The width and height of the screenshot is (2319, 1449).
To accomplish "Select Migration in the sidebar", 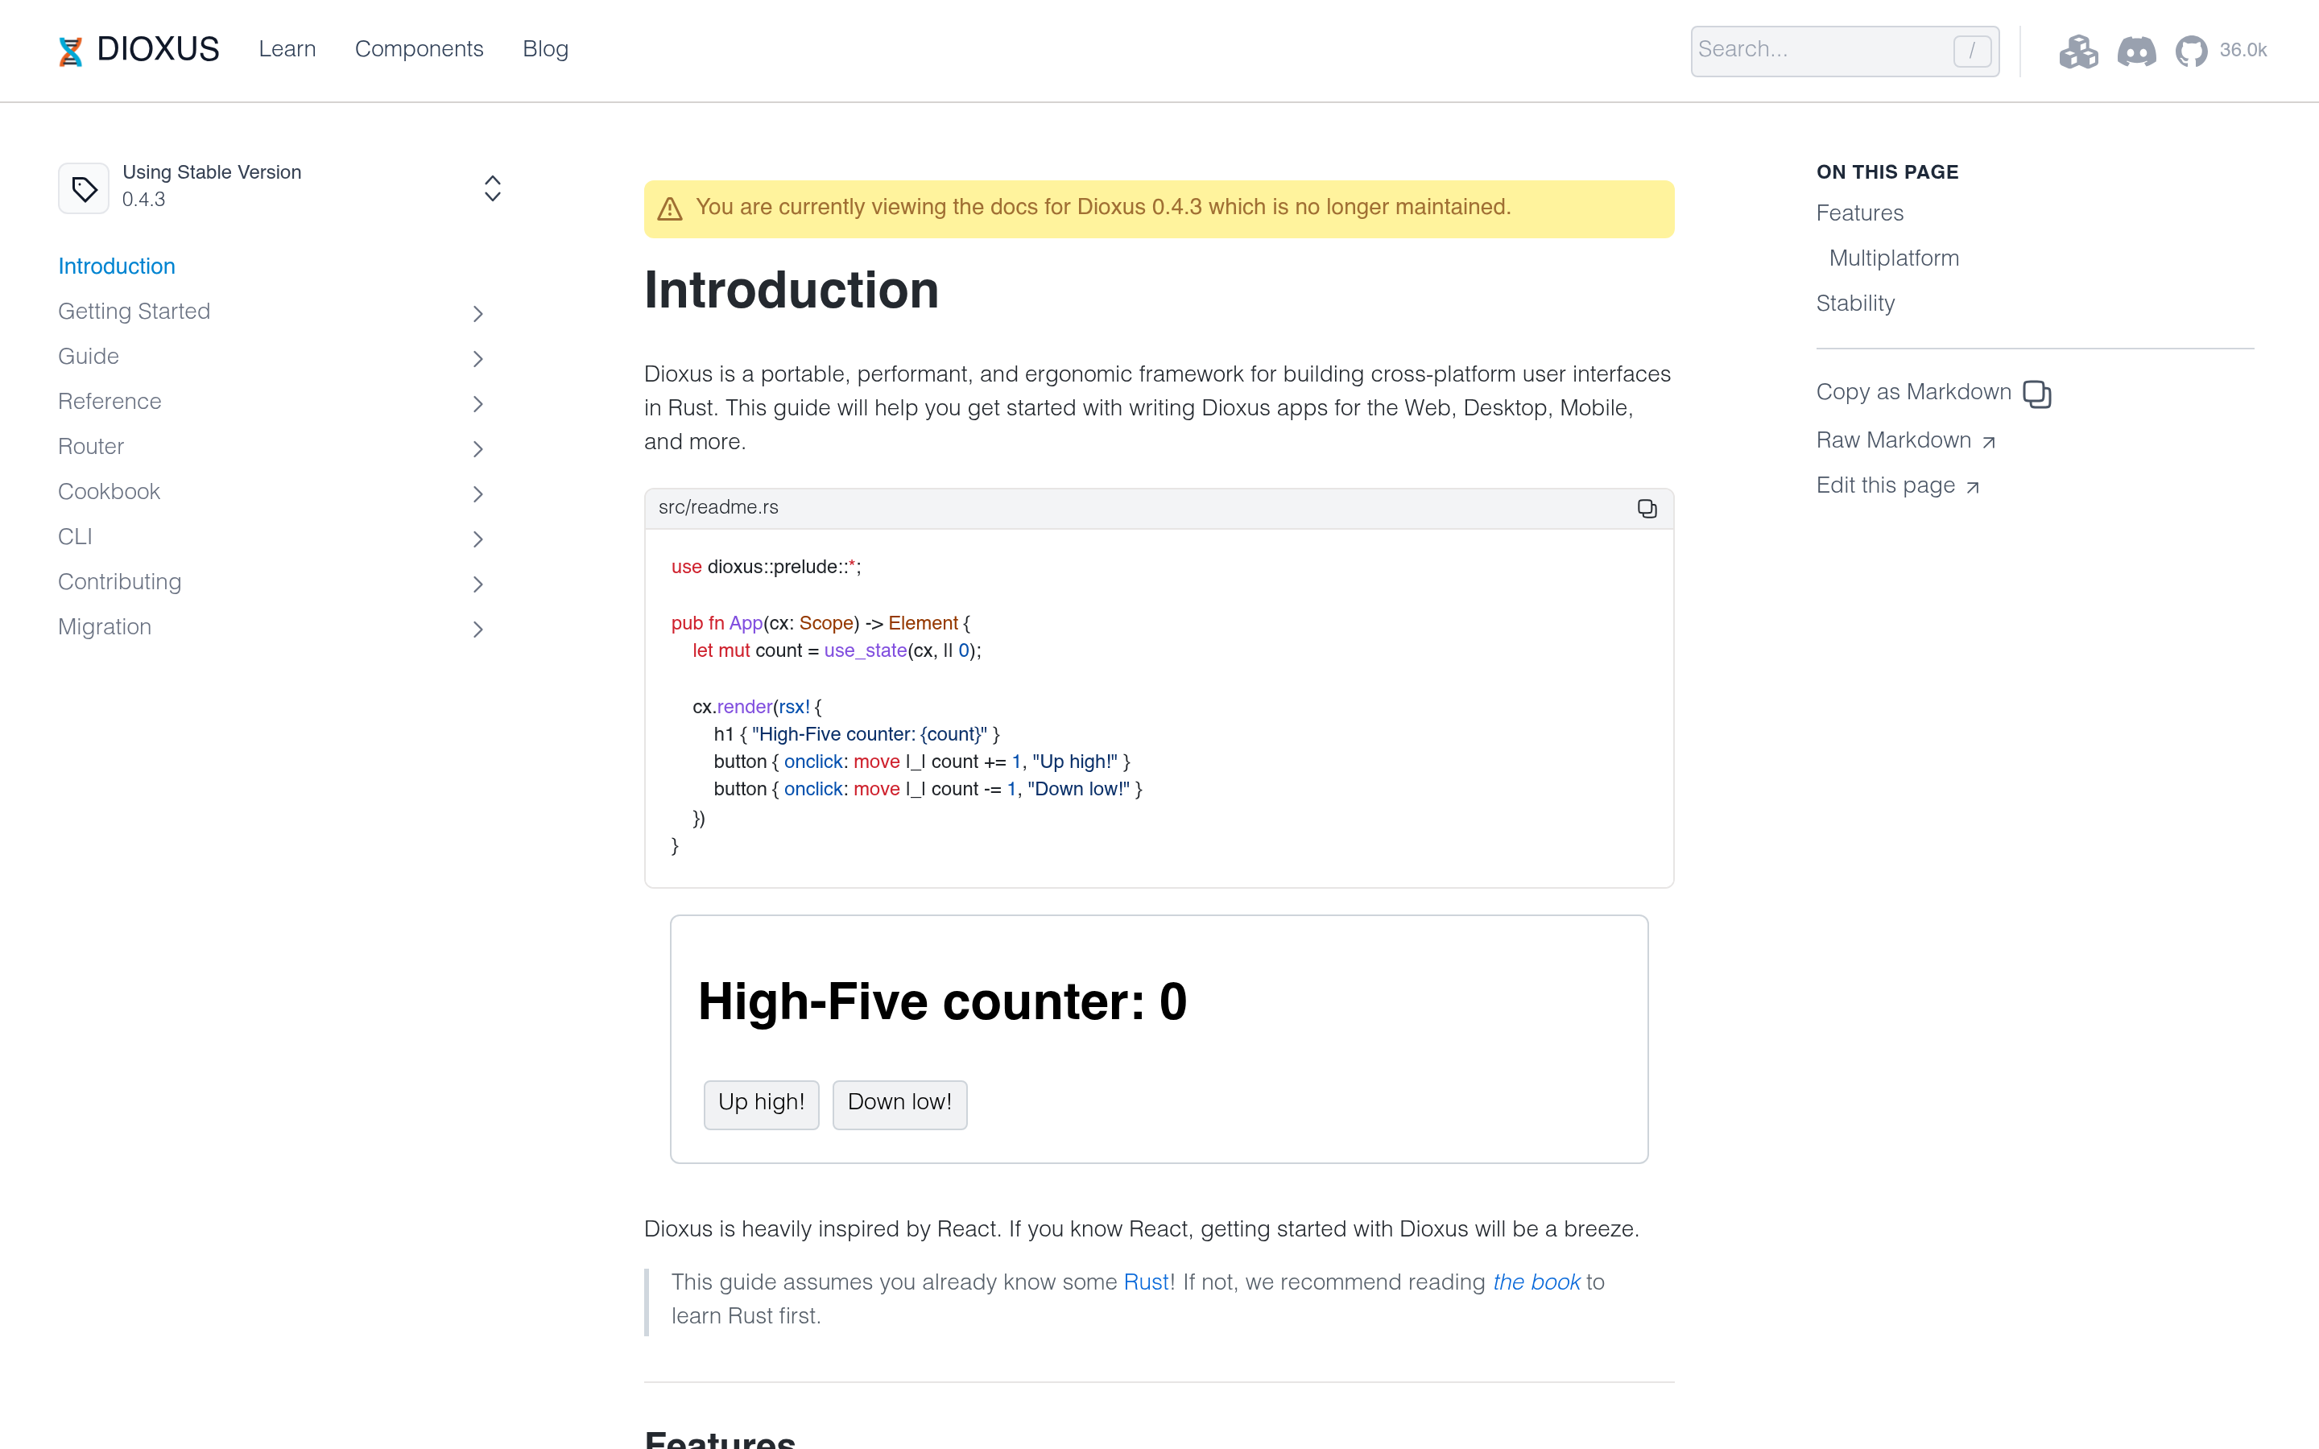I will pyautogui.click(x=105, y=627).
